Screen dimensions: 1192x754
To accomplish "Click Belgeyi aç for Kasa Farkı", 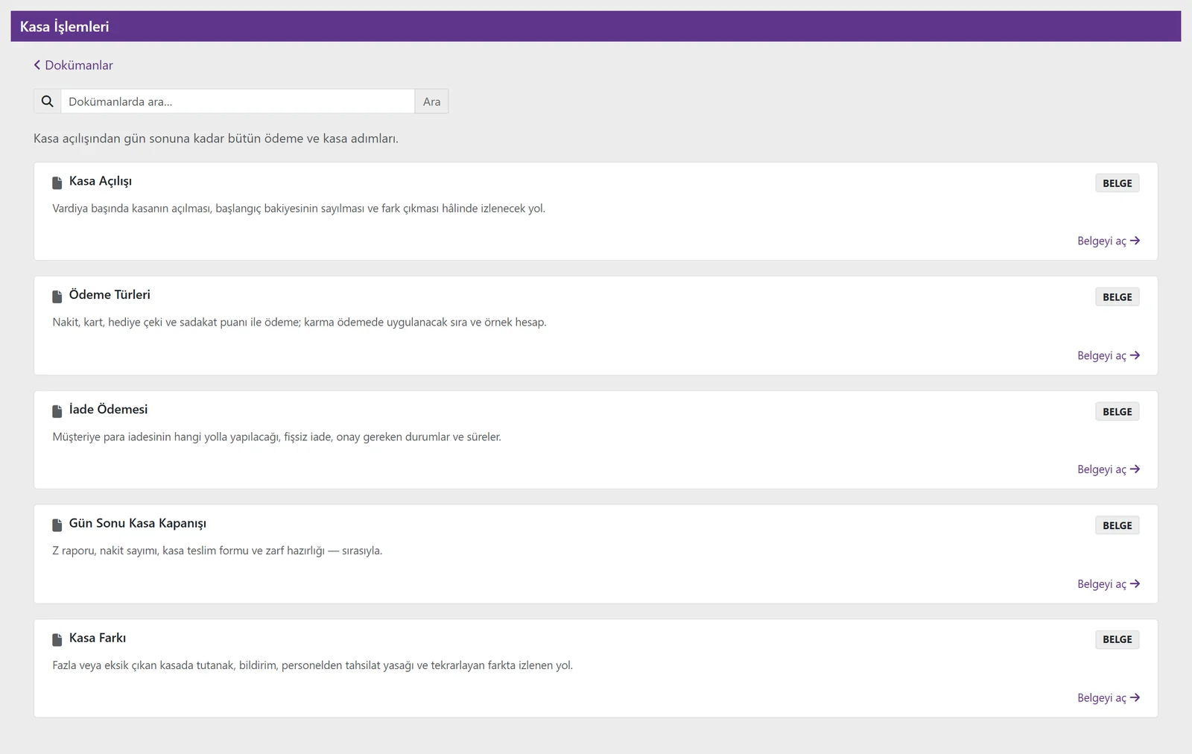I will (1109, 698).
